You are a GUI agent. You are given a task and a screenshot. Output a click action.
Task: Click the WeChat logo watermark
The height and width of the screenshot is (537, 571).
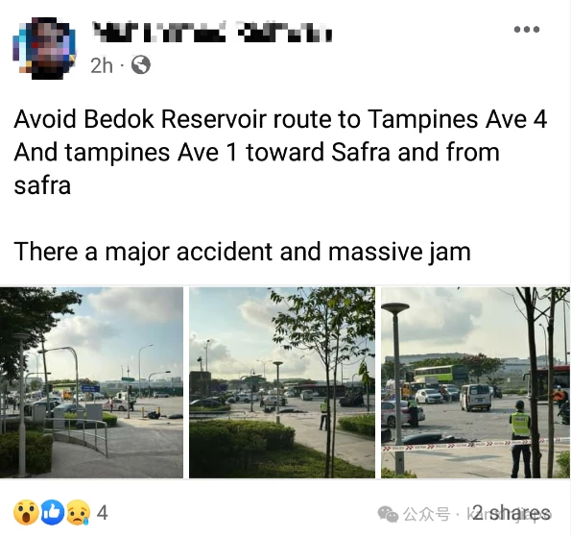(388, 514)
